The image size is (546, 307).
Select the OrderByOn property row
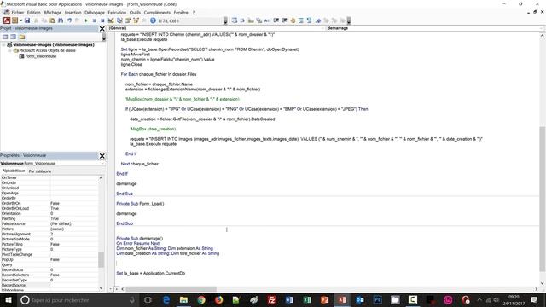click(49, 203)
